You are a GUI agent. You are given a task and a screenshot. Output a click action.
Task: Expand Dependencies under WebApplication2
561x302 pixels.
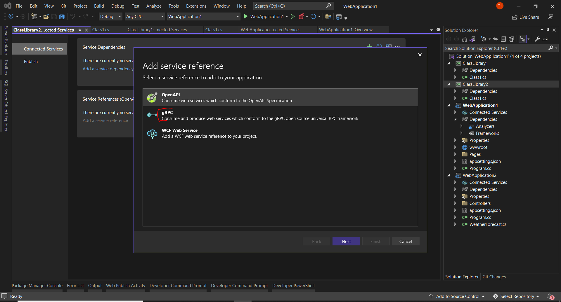click(x=455, y=189)
